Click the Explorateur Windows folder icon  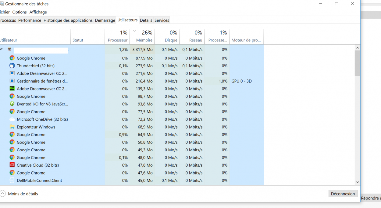[12, 127]
